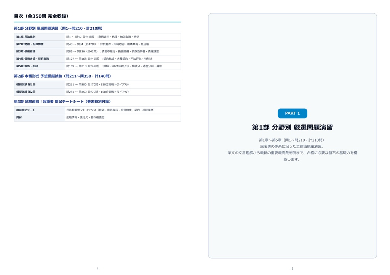Select the cell starting "問211 ～ 問280"
Image resolution: width=390 pixels, height=275 pixels.
coord(122,85)
